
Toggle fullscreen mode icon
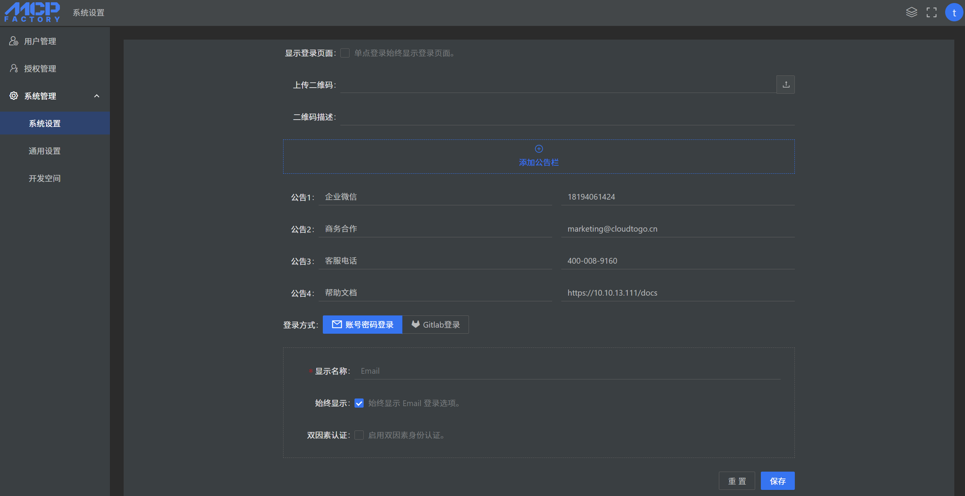coord(931,13)
